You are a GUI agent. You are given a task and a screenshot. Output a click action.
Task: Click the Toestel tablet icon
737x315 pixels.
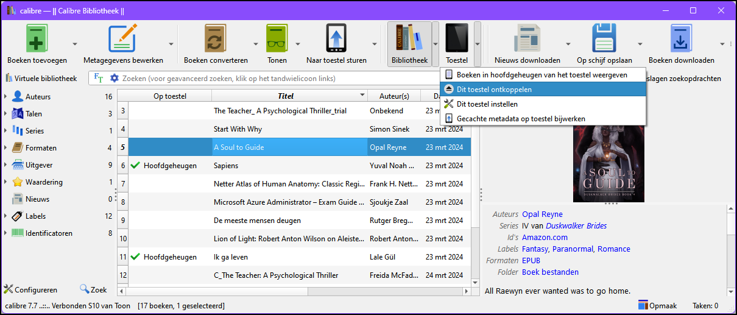(457, 39)
